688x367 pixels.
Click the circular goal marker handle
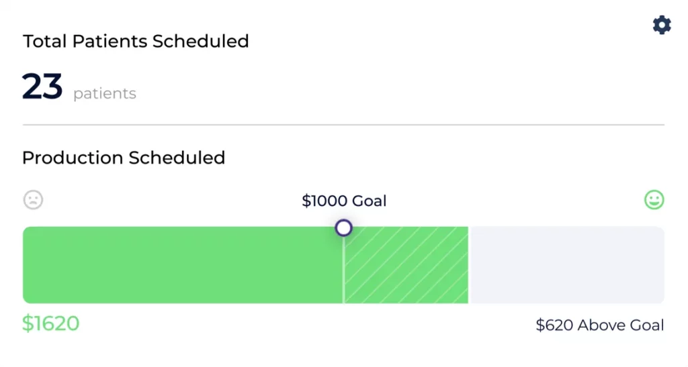(343, 228)
